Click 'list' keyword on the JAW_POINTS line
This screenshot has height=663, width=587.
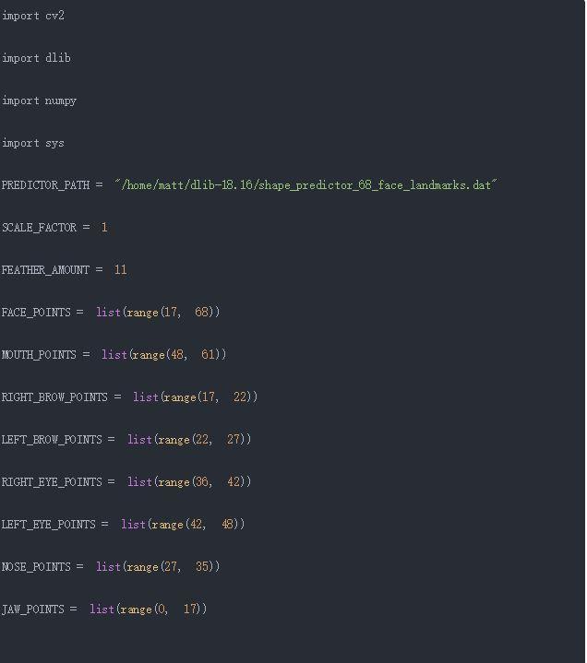coord(102,610)
